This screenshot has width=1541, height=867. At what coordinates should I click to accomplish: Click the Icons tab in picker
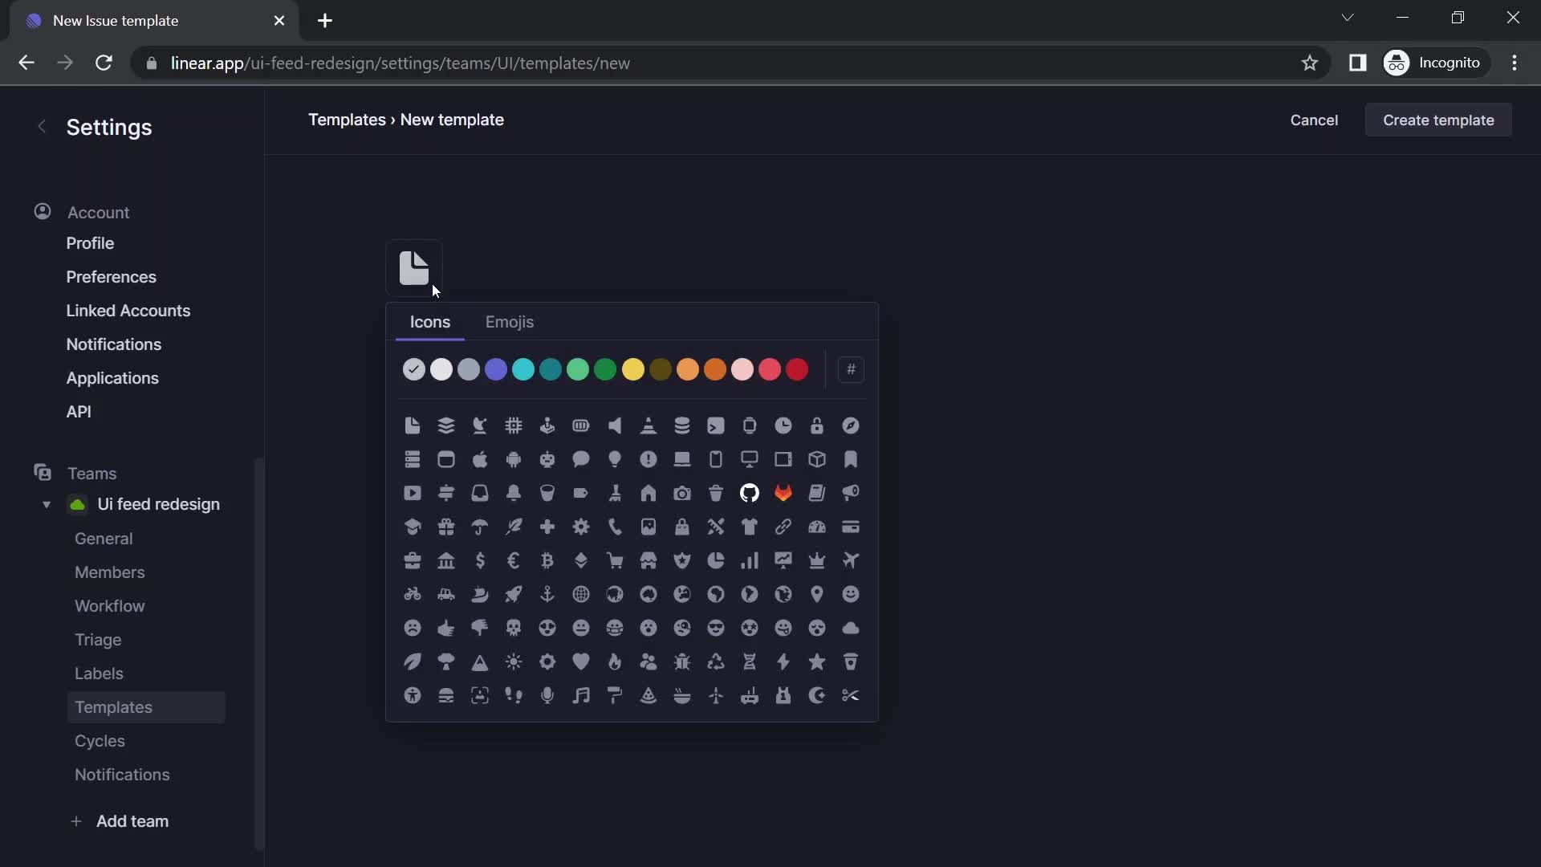tap(429, 322)
